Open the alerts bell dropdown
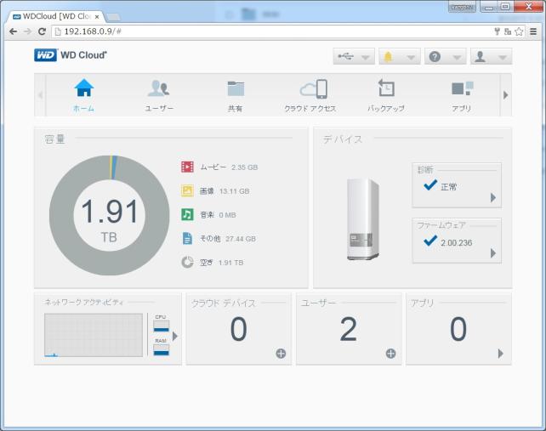 point(399,57)
